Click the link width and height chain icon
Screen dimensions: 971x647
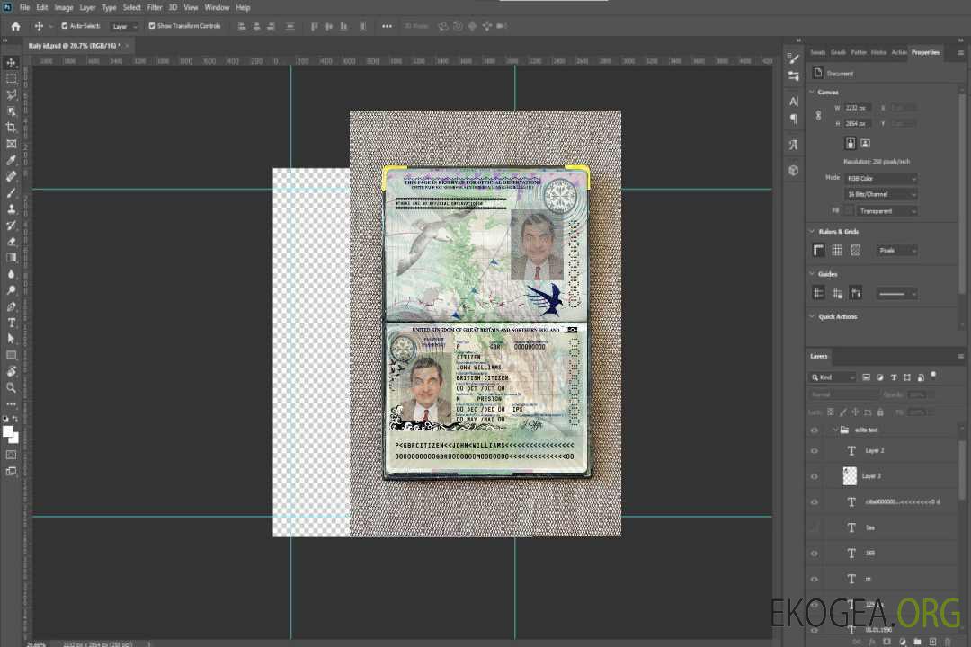pos(819,116)
